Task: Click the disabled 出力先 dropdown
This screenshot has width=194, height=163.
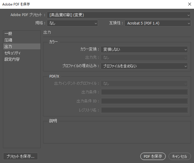Action: (144, 58)
